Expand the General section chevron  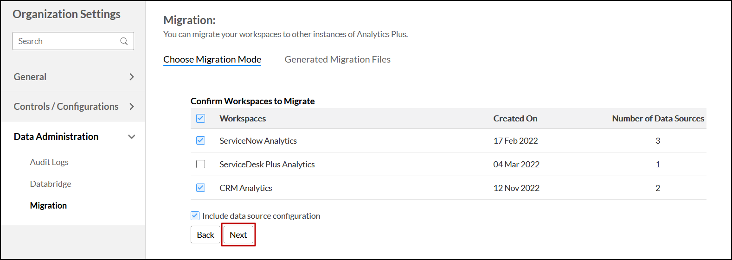[x=132, y=77]
